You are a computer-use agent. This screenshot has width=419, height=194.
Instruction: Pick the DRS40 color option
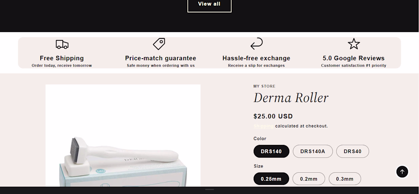[352, 151]
